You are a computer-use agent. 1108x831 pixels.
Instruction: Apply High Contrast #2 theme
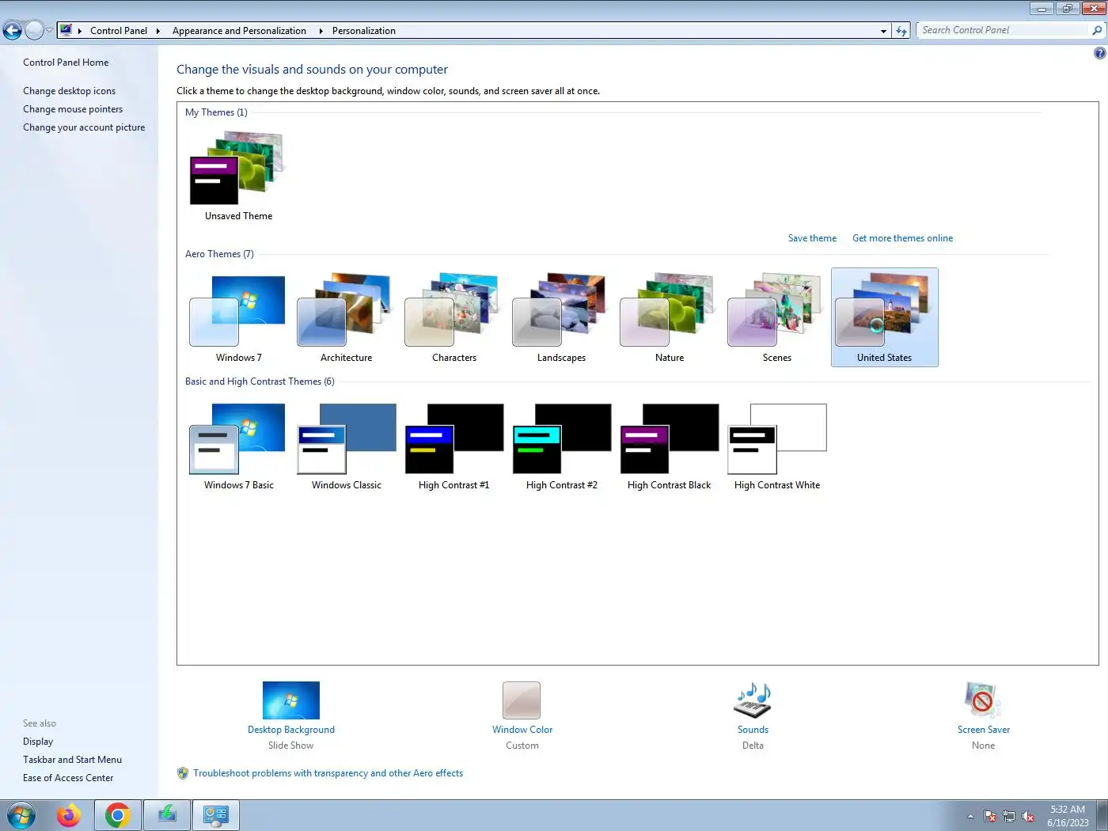tap(561, 446)
